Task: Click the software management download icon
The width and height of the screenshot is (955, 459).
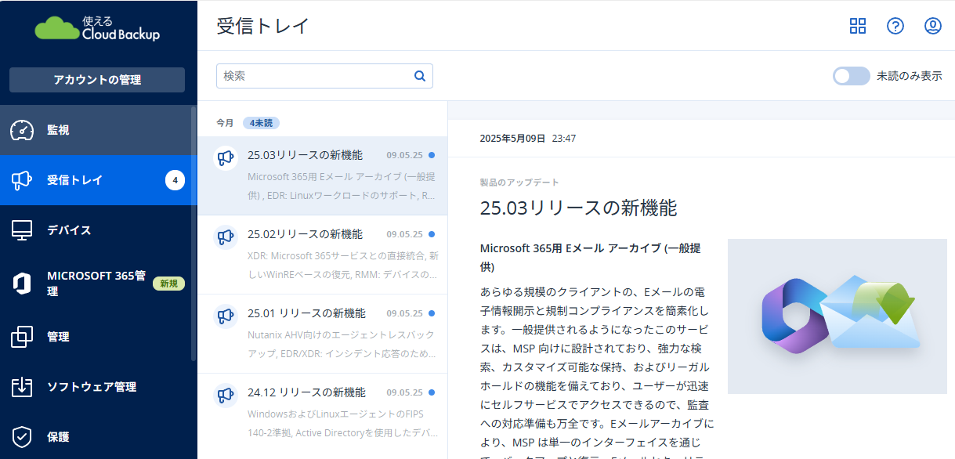Action: 22,387
